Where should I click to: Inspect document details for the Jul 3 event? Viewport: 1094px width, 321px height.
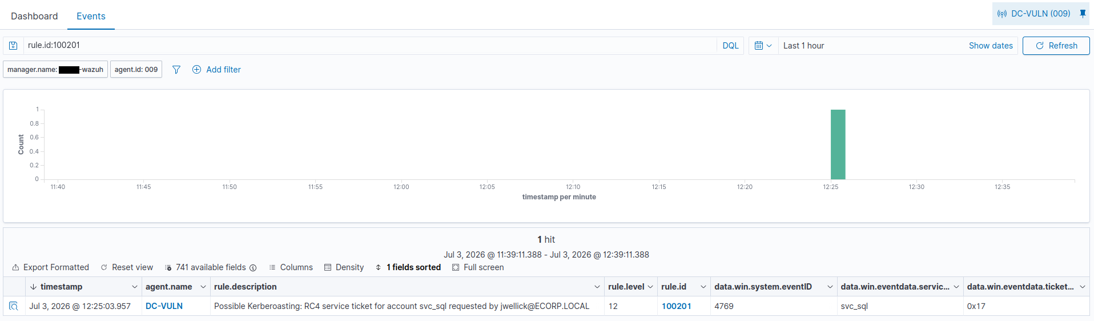14,306
